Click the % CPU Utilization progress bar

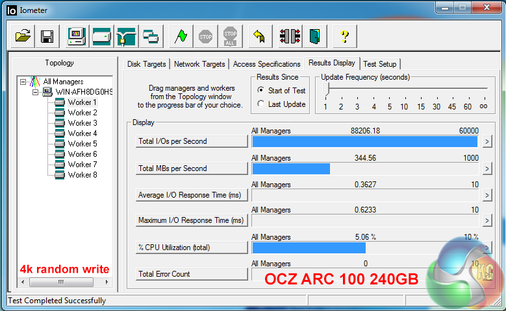[365, 248]
